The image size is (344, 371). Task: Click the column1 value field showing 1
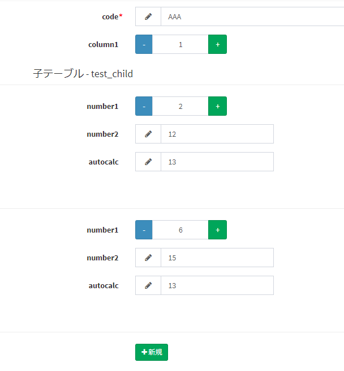180,44
